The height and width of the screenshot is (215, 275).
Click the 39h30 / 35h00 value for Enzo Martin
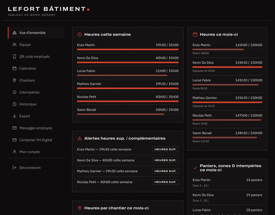pos(167,45)
